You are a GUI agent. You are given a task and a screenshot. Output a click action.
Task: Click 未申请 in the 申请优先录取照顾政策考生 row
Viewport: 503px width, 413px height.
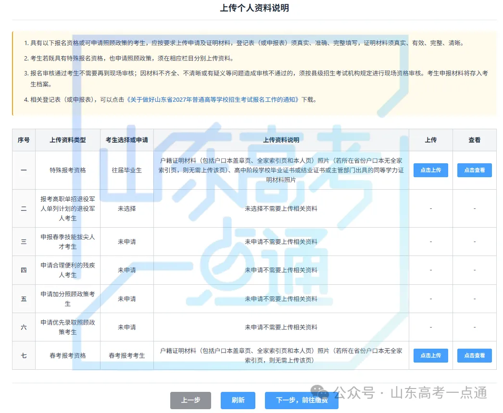click(x=127, y=327)
